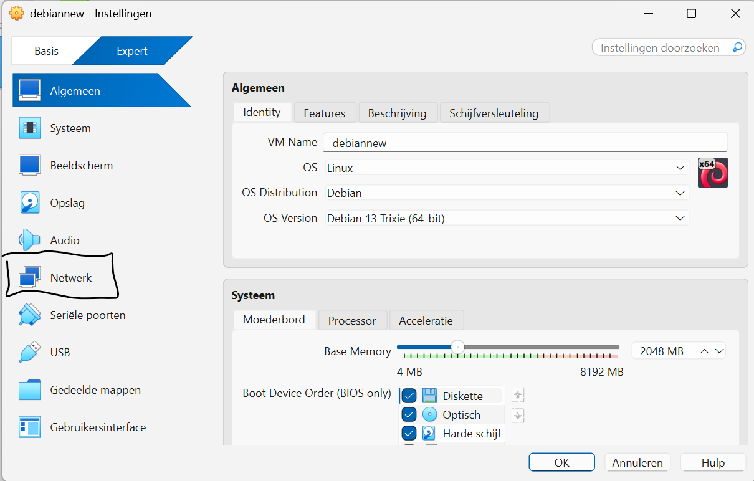
Task: Uncheck the Harde schijf boot checkbox
Action: tap(409, 433)
